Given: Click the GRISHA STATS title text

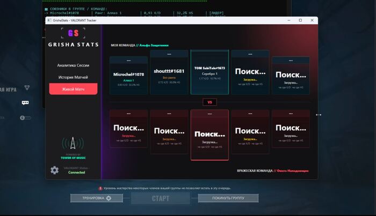Looking at the screenshot, I should [73, 44].
